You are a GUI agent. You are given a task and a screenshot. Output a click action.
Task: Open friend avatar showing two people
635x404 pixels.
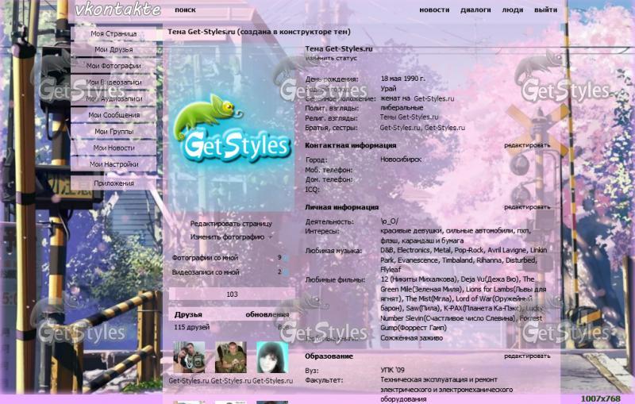click(x=189, y=357)
